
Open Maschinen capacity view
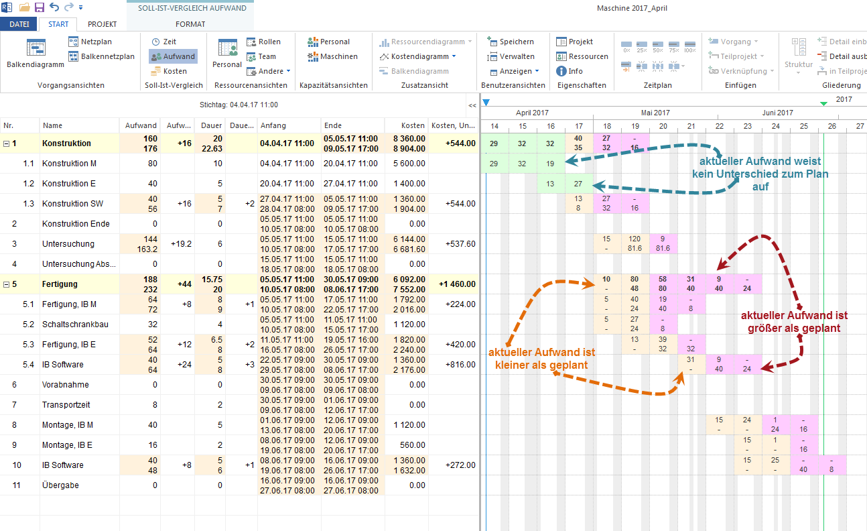(332, 56)
